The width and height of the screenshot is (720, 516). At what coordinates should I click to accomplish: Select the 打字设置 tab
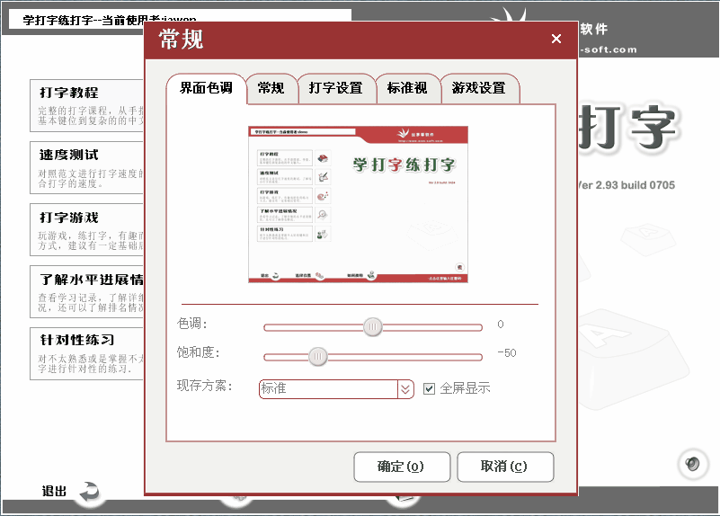[335, 88]
